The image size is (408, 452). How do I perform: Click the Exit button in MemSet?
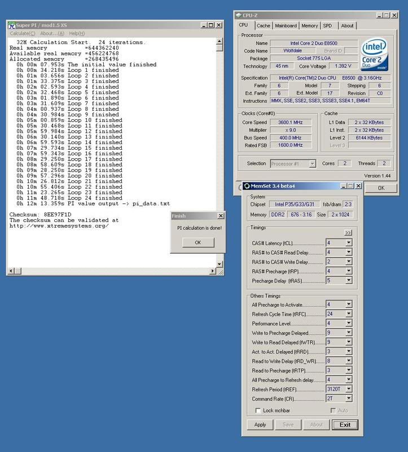tap(345, 425)
